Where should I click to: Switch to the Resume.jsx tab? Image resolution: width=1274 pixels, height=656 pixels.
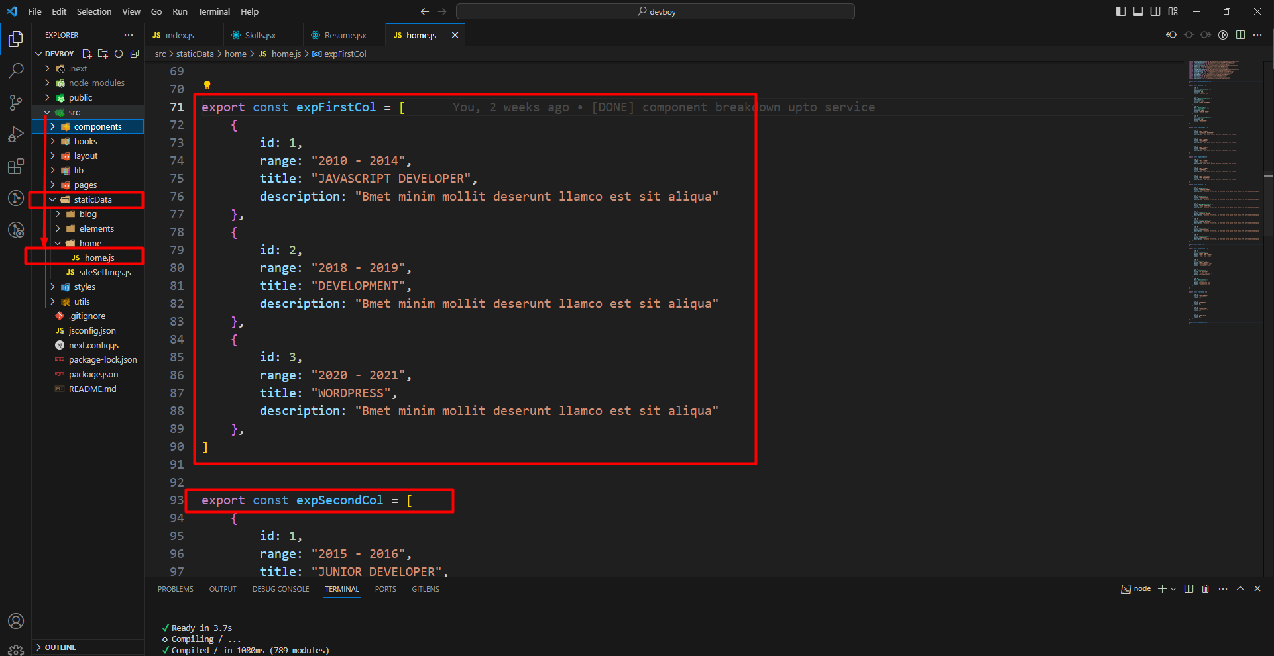345,35
